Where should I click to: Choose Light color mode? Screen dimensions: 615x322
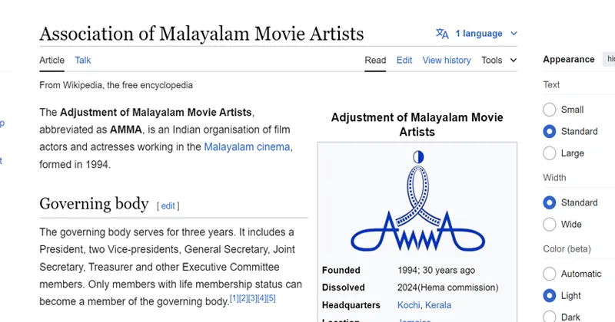pos(550,296)
